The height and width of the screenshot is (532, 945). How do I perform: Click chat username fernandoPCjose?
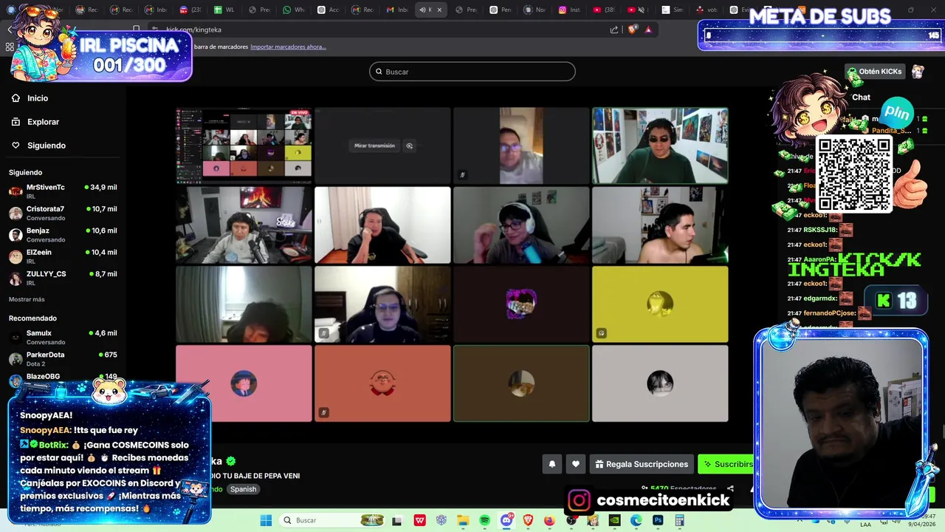pyautogui.click(x=830, y=313)
